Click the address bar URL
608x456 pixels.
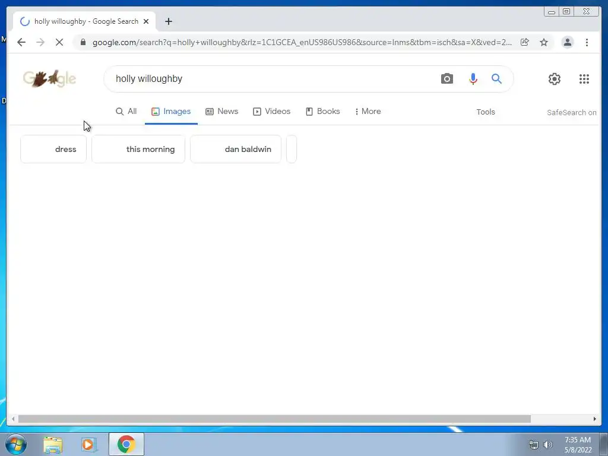click(x=302, y=42)
